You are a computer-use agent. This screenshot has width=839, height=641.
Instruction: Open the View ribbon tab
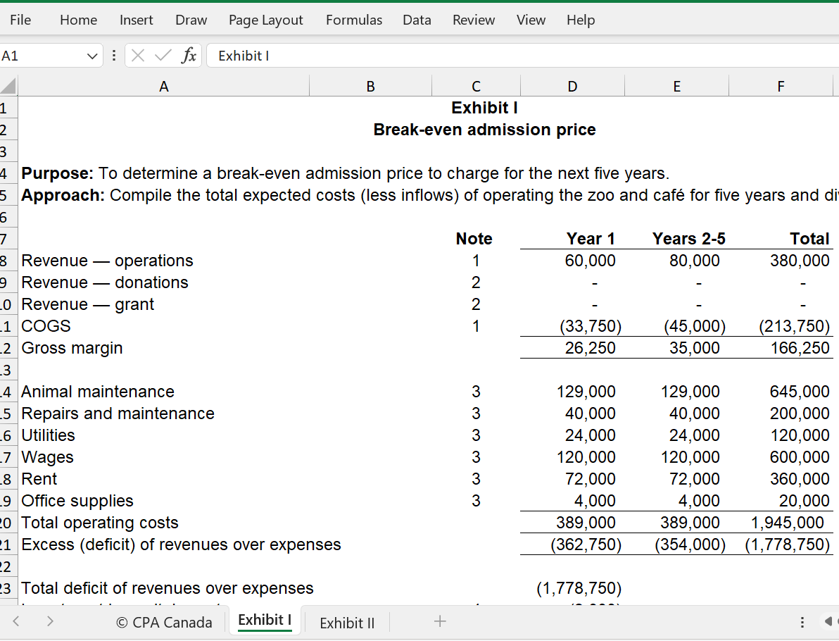[531, 20]
